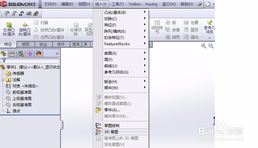
Task: Open the 参考几何体(G) submenu
Action: click(x=125, y=72)
